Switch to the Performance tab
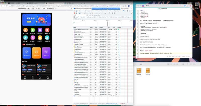This screenshot has height=106, width=201. (x=104, y=11)
